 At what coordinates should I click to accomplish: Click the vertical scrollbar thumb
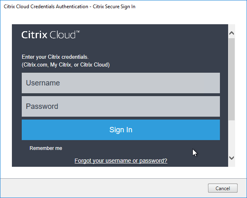(231, 79)
